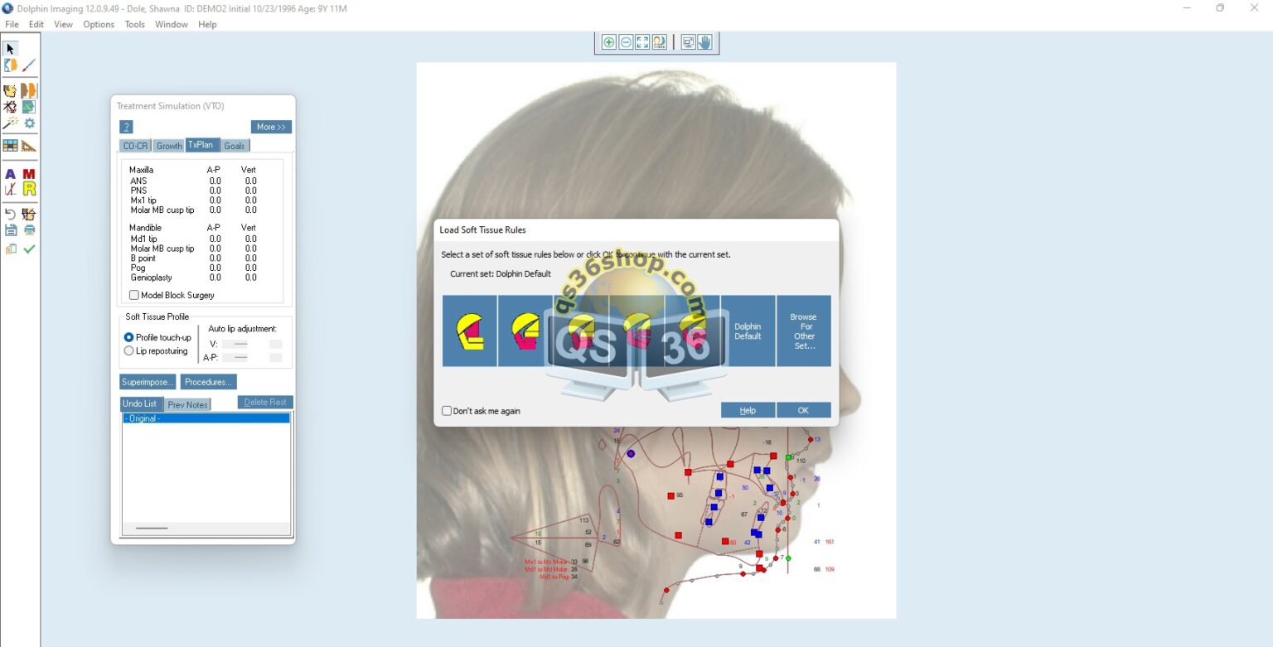Click the zoom out magnifier icon
This screenshot has height=647, width=1273.
click(626, 42)
